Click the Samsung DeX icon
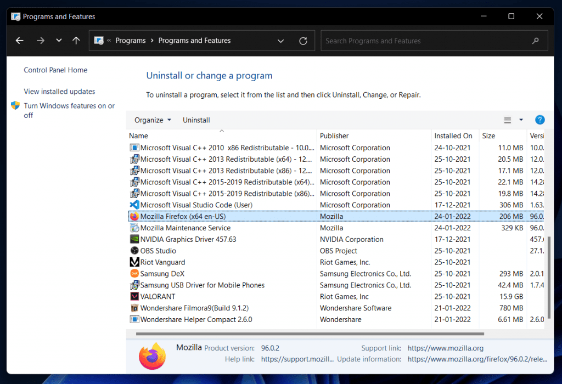Image resolution: width=562 pixels, height=384 pixels. [x=134, y=273]
